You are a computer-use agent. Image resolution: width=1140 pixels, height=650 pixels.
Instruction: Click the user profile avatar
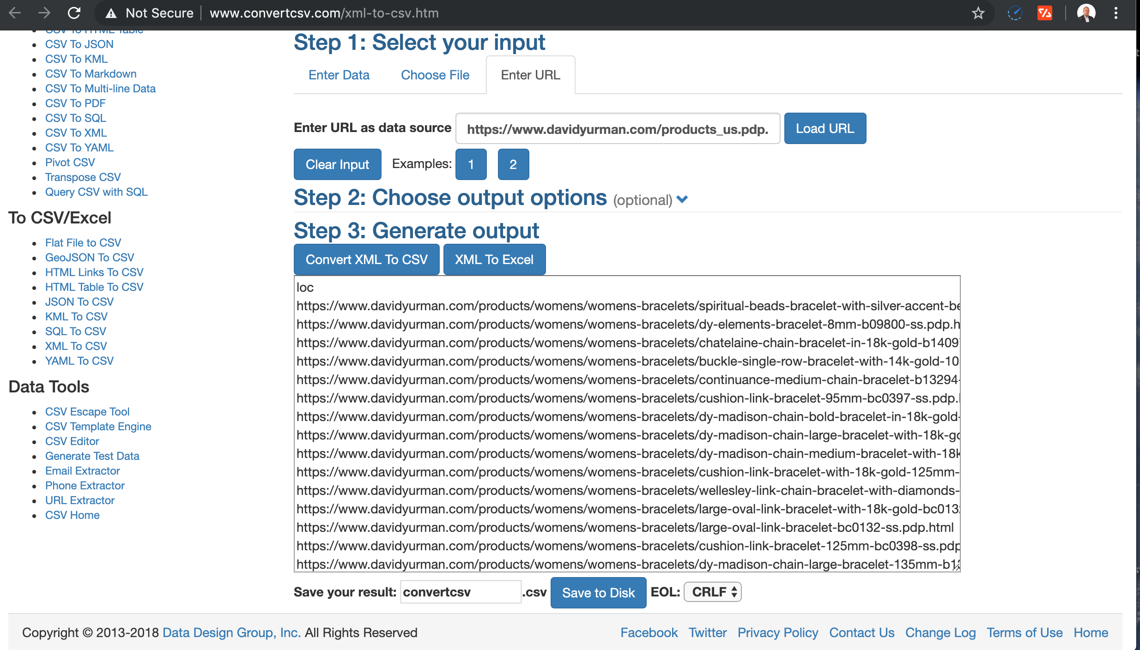point(1085,13)
